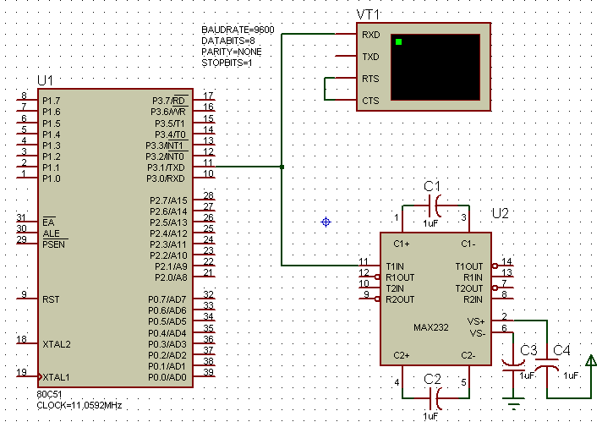Click the wire junction dot on TXD line
602x422 pixels.
coord(282,167)
